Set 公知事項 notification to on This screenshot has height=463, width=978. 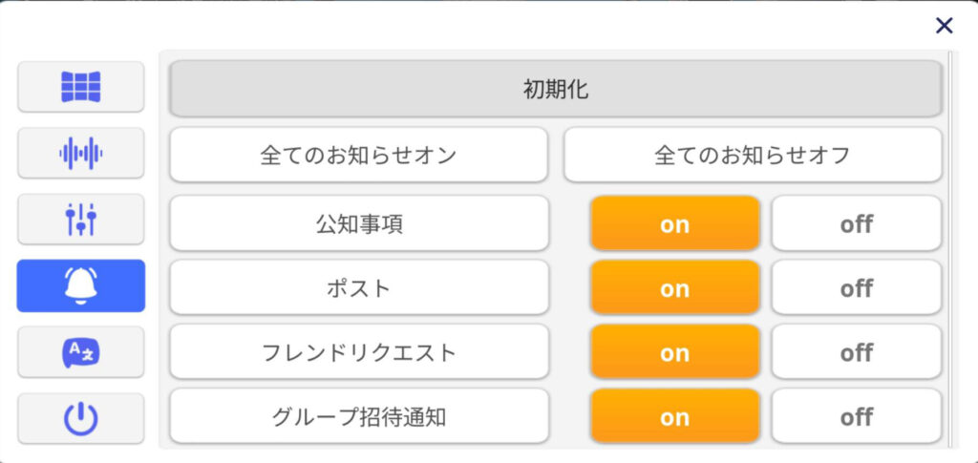pyautogui.click(x=675, y=223)
